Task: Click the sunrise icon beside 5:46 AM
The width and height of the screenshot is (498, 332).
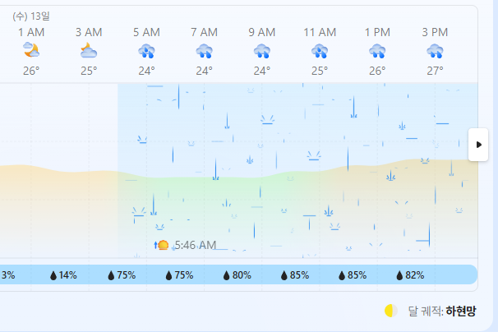Action: tap(161, 245)
